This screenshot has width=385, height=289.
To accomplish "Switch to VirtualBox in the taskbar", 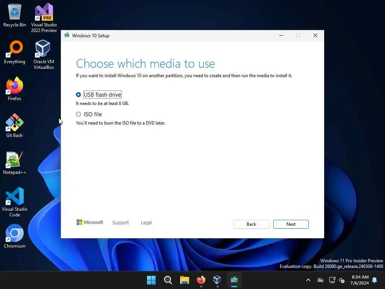I will tap(217, 280).
